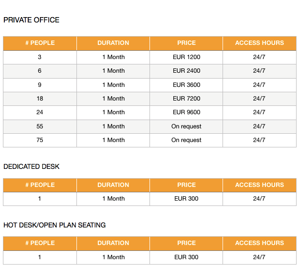Click the 24 people row cell
Screen dimensions: 299x267
click(40, 112)
